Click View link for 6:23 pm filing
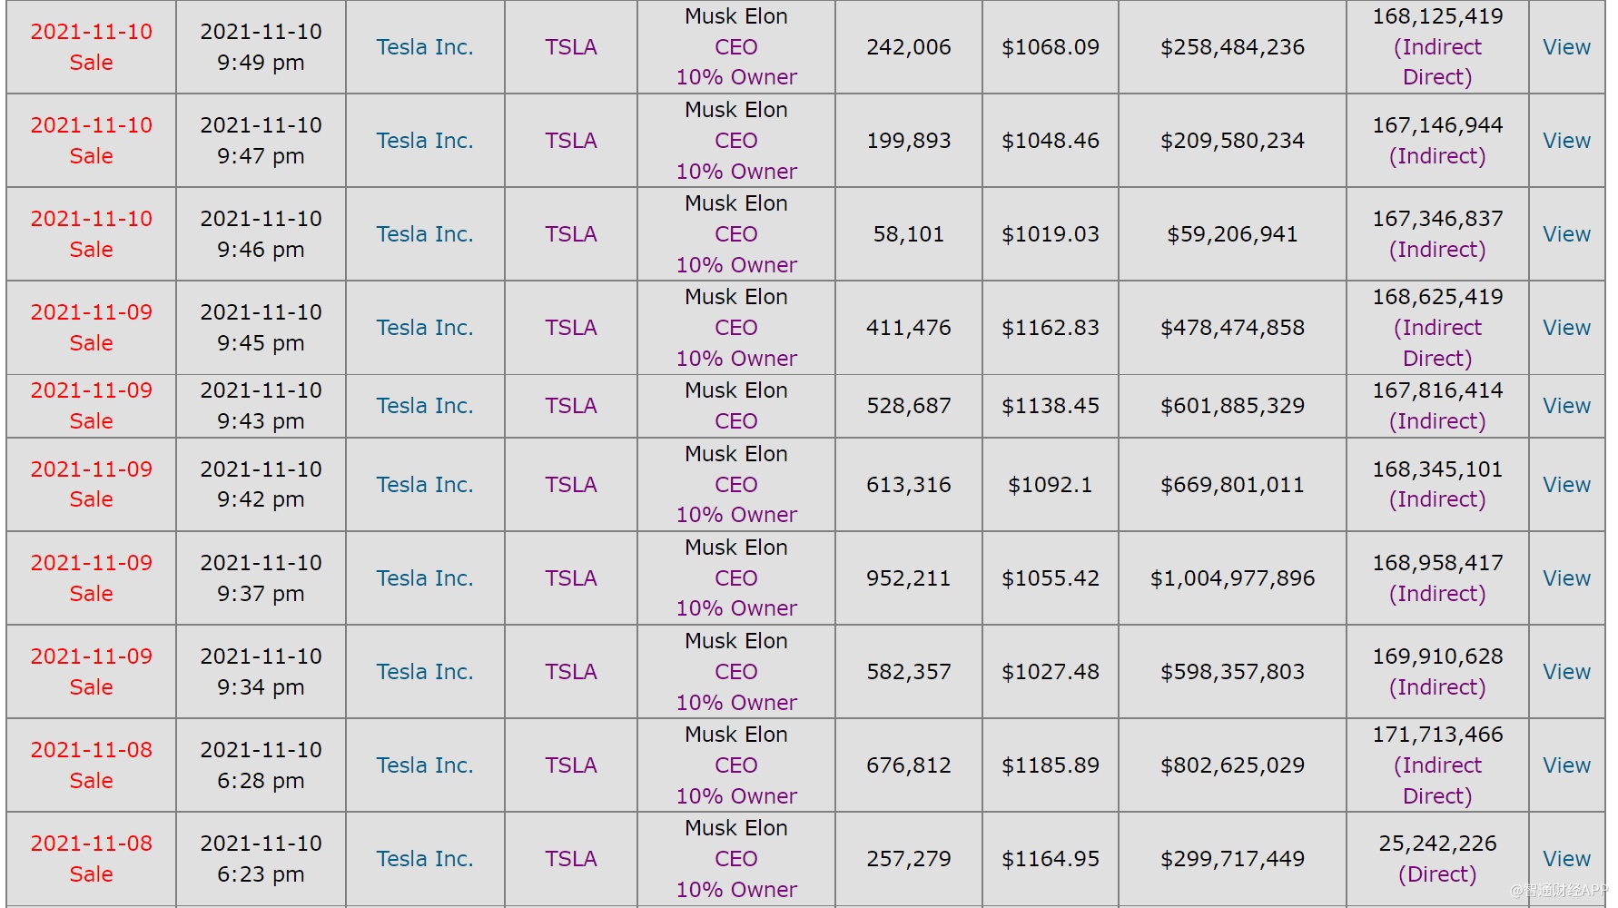Viewport: 1618px width, 908px height. coord(1566,859)
